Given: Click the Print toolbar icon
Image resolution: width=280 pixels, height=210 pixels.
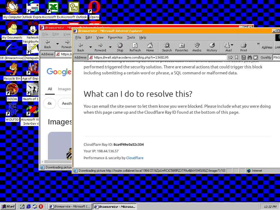Looking at the screenshot, I should pos(244,47).
